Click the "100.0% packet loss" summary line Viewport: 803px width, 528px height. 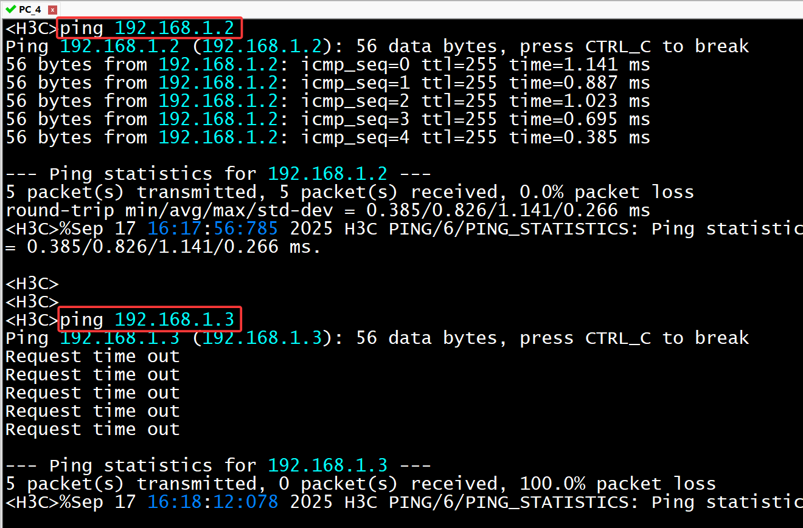click(x=361, y=484)
